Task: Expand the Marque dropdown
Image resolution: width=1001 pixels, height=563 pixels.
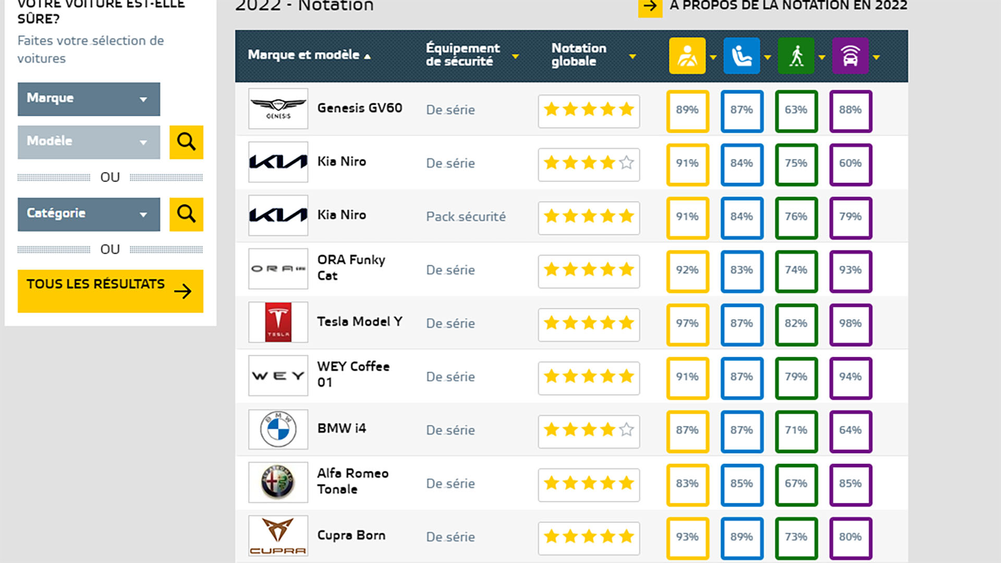Action: [89, 99]
